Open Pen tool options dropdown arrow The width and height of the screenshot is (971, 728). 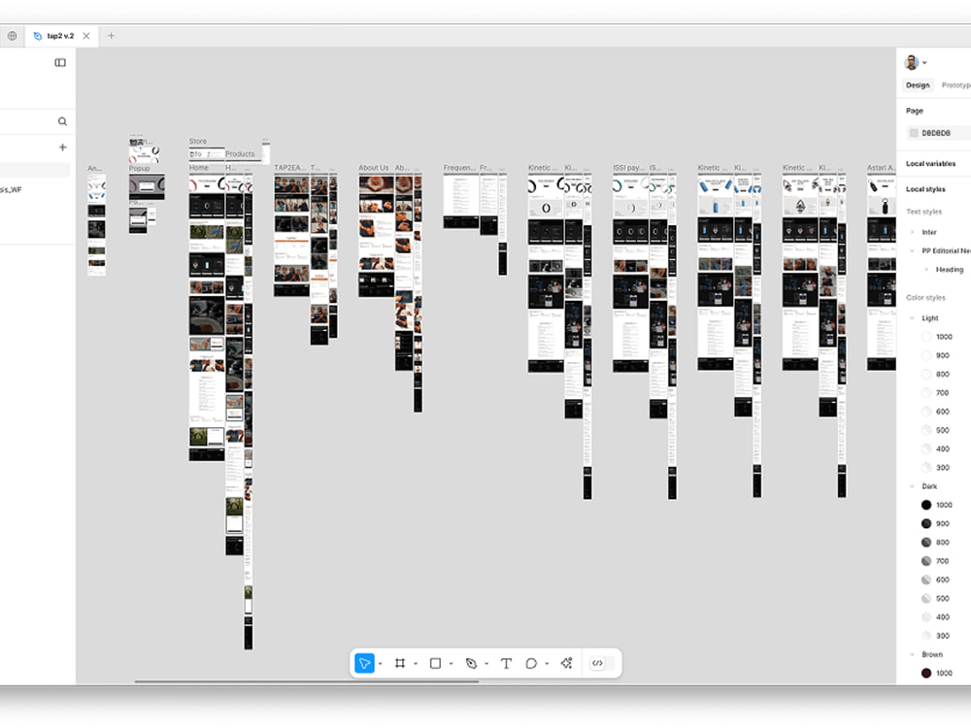tap(486, 664)
